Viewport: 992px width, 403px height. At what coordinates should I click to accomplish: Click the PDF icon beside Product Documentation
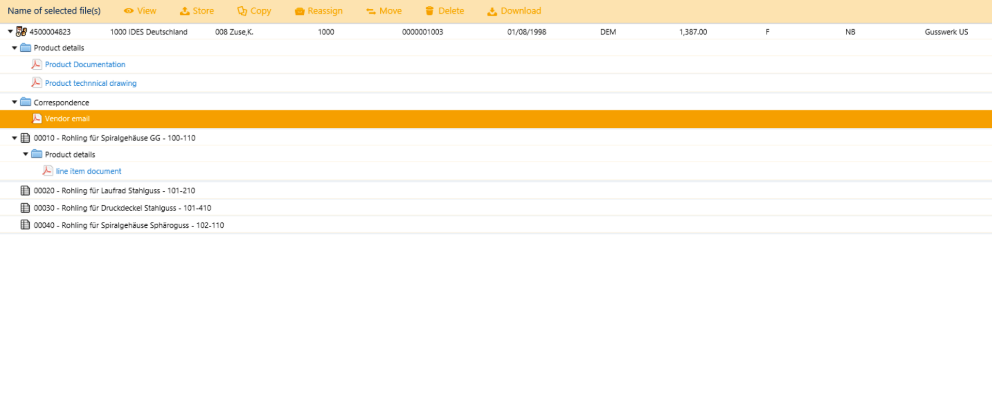coord(36,64)
